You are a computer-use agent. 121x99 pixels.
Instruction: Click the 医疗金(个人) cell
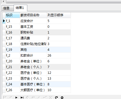click(33, 79)
